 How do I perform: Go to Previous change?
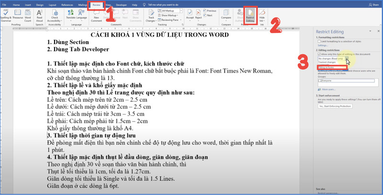[x=210, y=11]
